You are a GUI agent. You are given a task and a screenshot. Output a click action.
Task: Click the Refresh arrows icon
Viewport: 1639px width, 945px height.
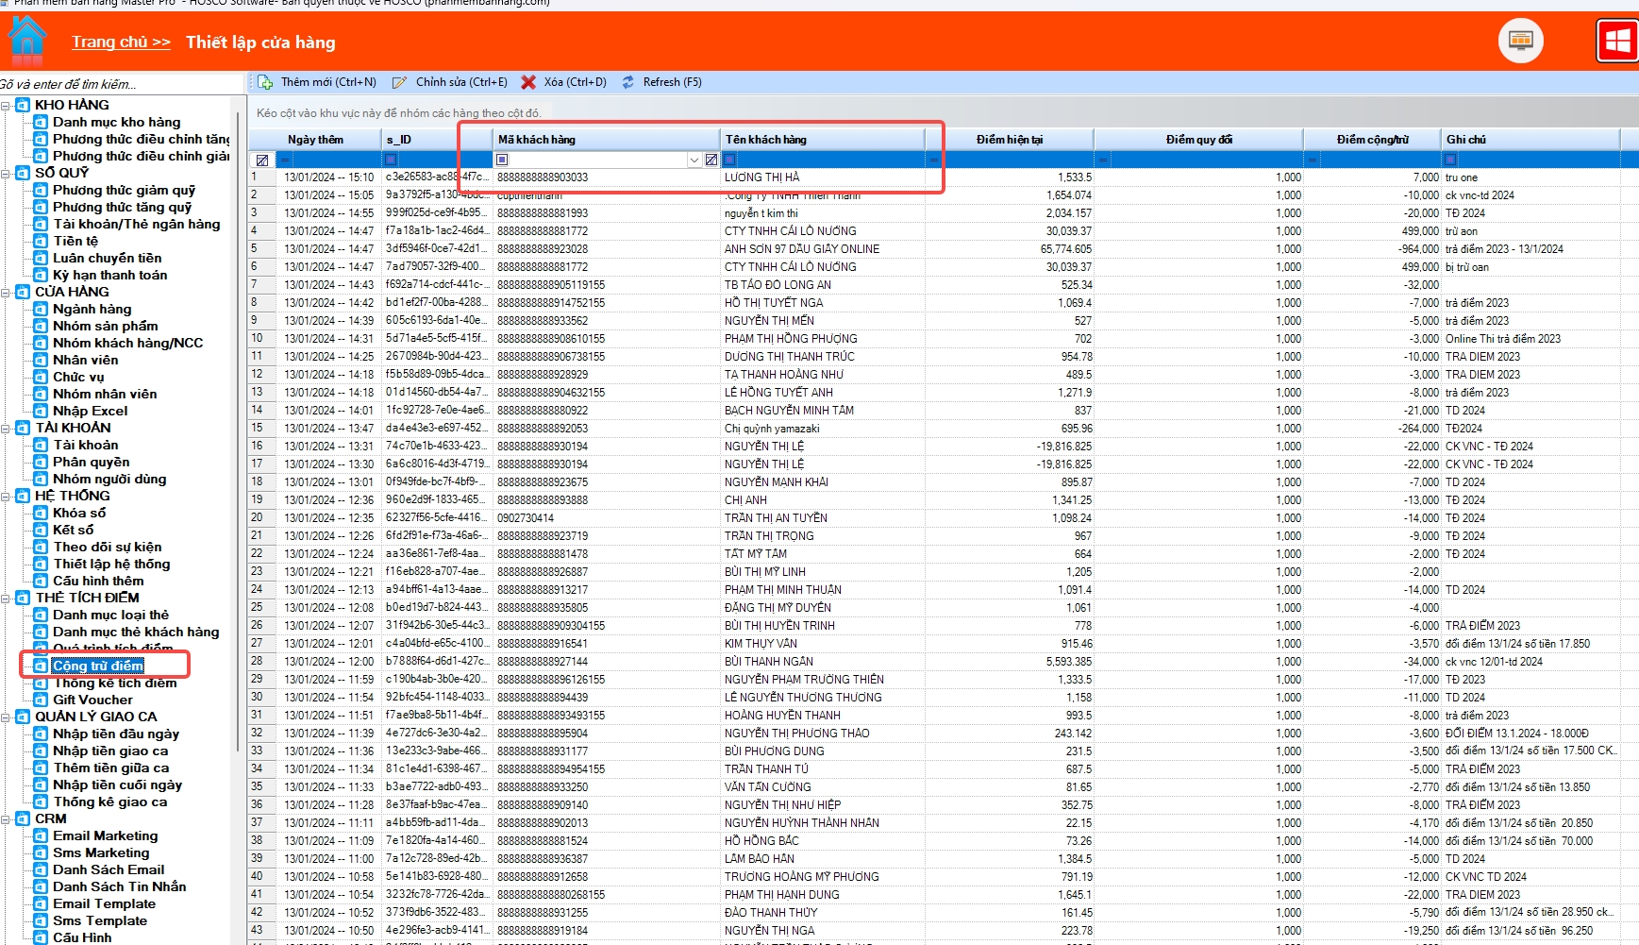pos(627,82)
